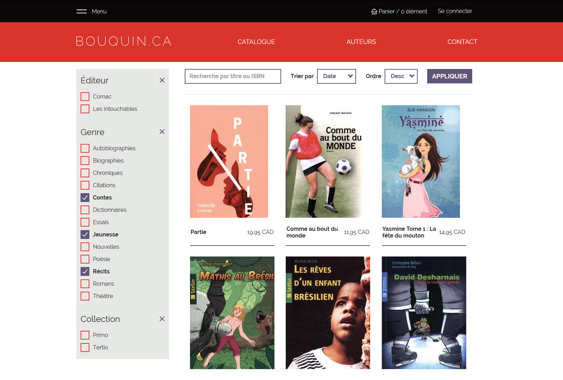Clear the Genre filter using X icon
The image size is (563, 380).
162,132
